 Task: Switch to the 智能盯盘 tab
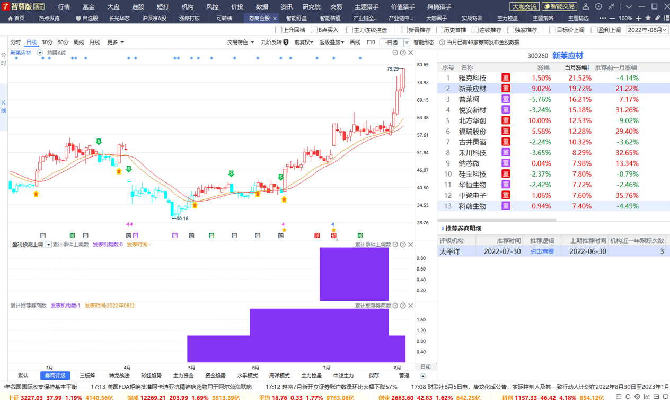click(297, 18)
